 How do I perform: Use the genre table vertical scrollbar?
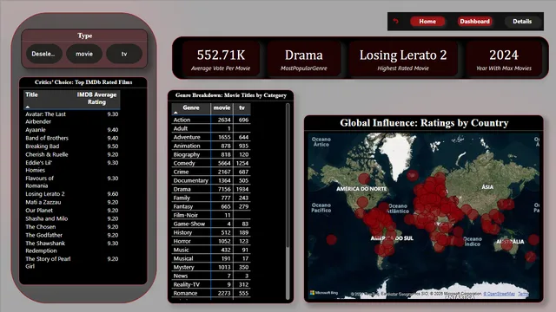288,175
